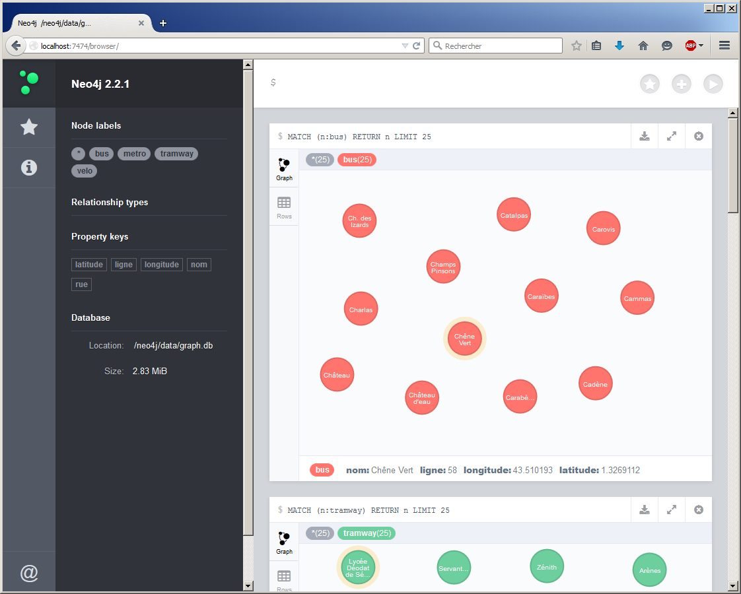Run the query with the play button
This screenshot has width=741, height=594.
click(713, 84)
